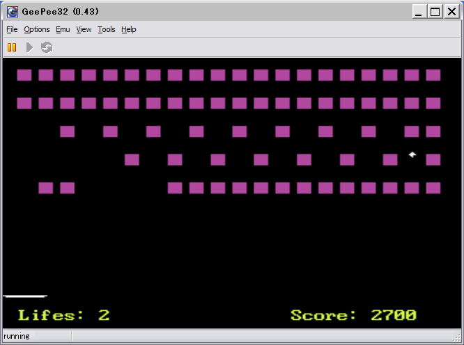Open the Emu menu
Screen dimensions: 464x345
tap(63, 29)
